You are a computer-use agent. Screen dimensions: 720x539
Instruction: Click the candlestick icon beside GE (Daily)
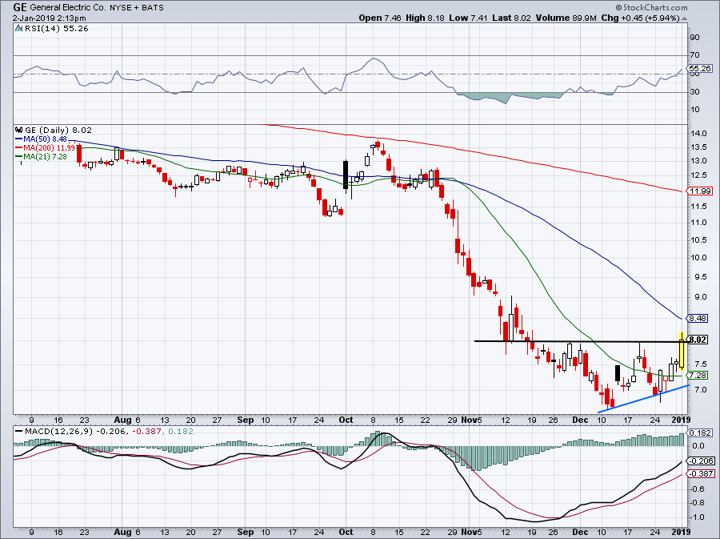tap(19, 130)
